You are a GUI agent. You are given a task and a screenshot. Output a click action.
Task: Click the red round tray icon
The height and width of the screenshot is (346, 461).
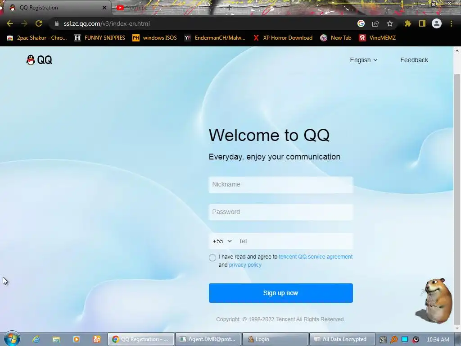pos(416,340)
